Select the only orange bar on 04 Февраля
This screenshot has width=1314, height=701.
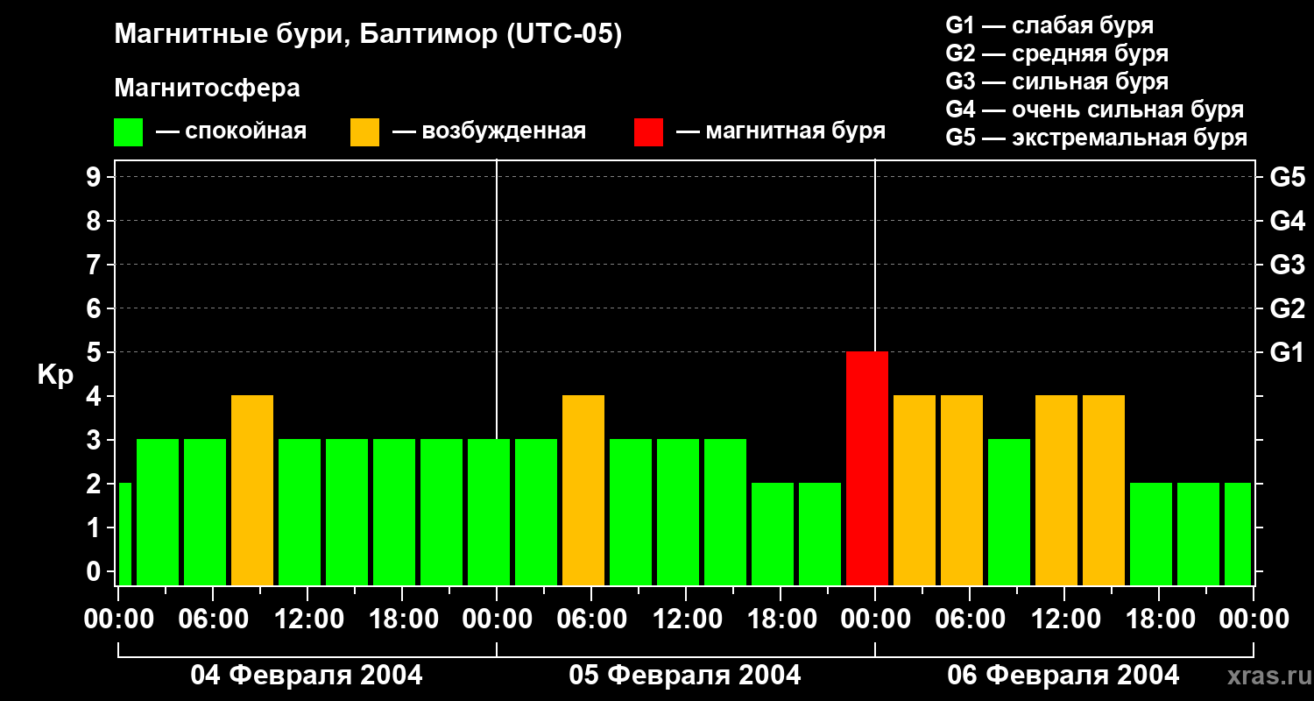(x=252, y=490)
